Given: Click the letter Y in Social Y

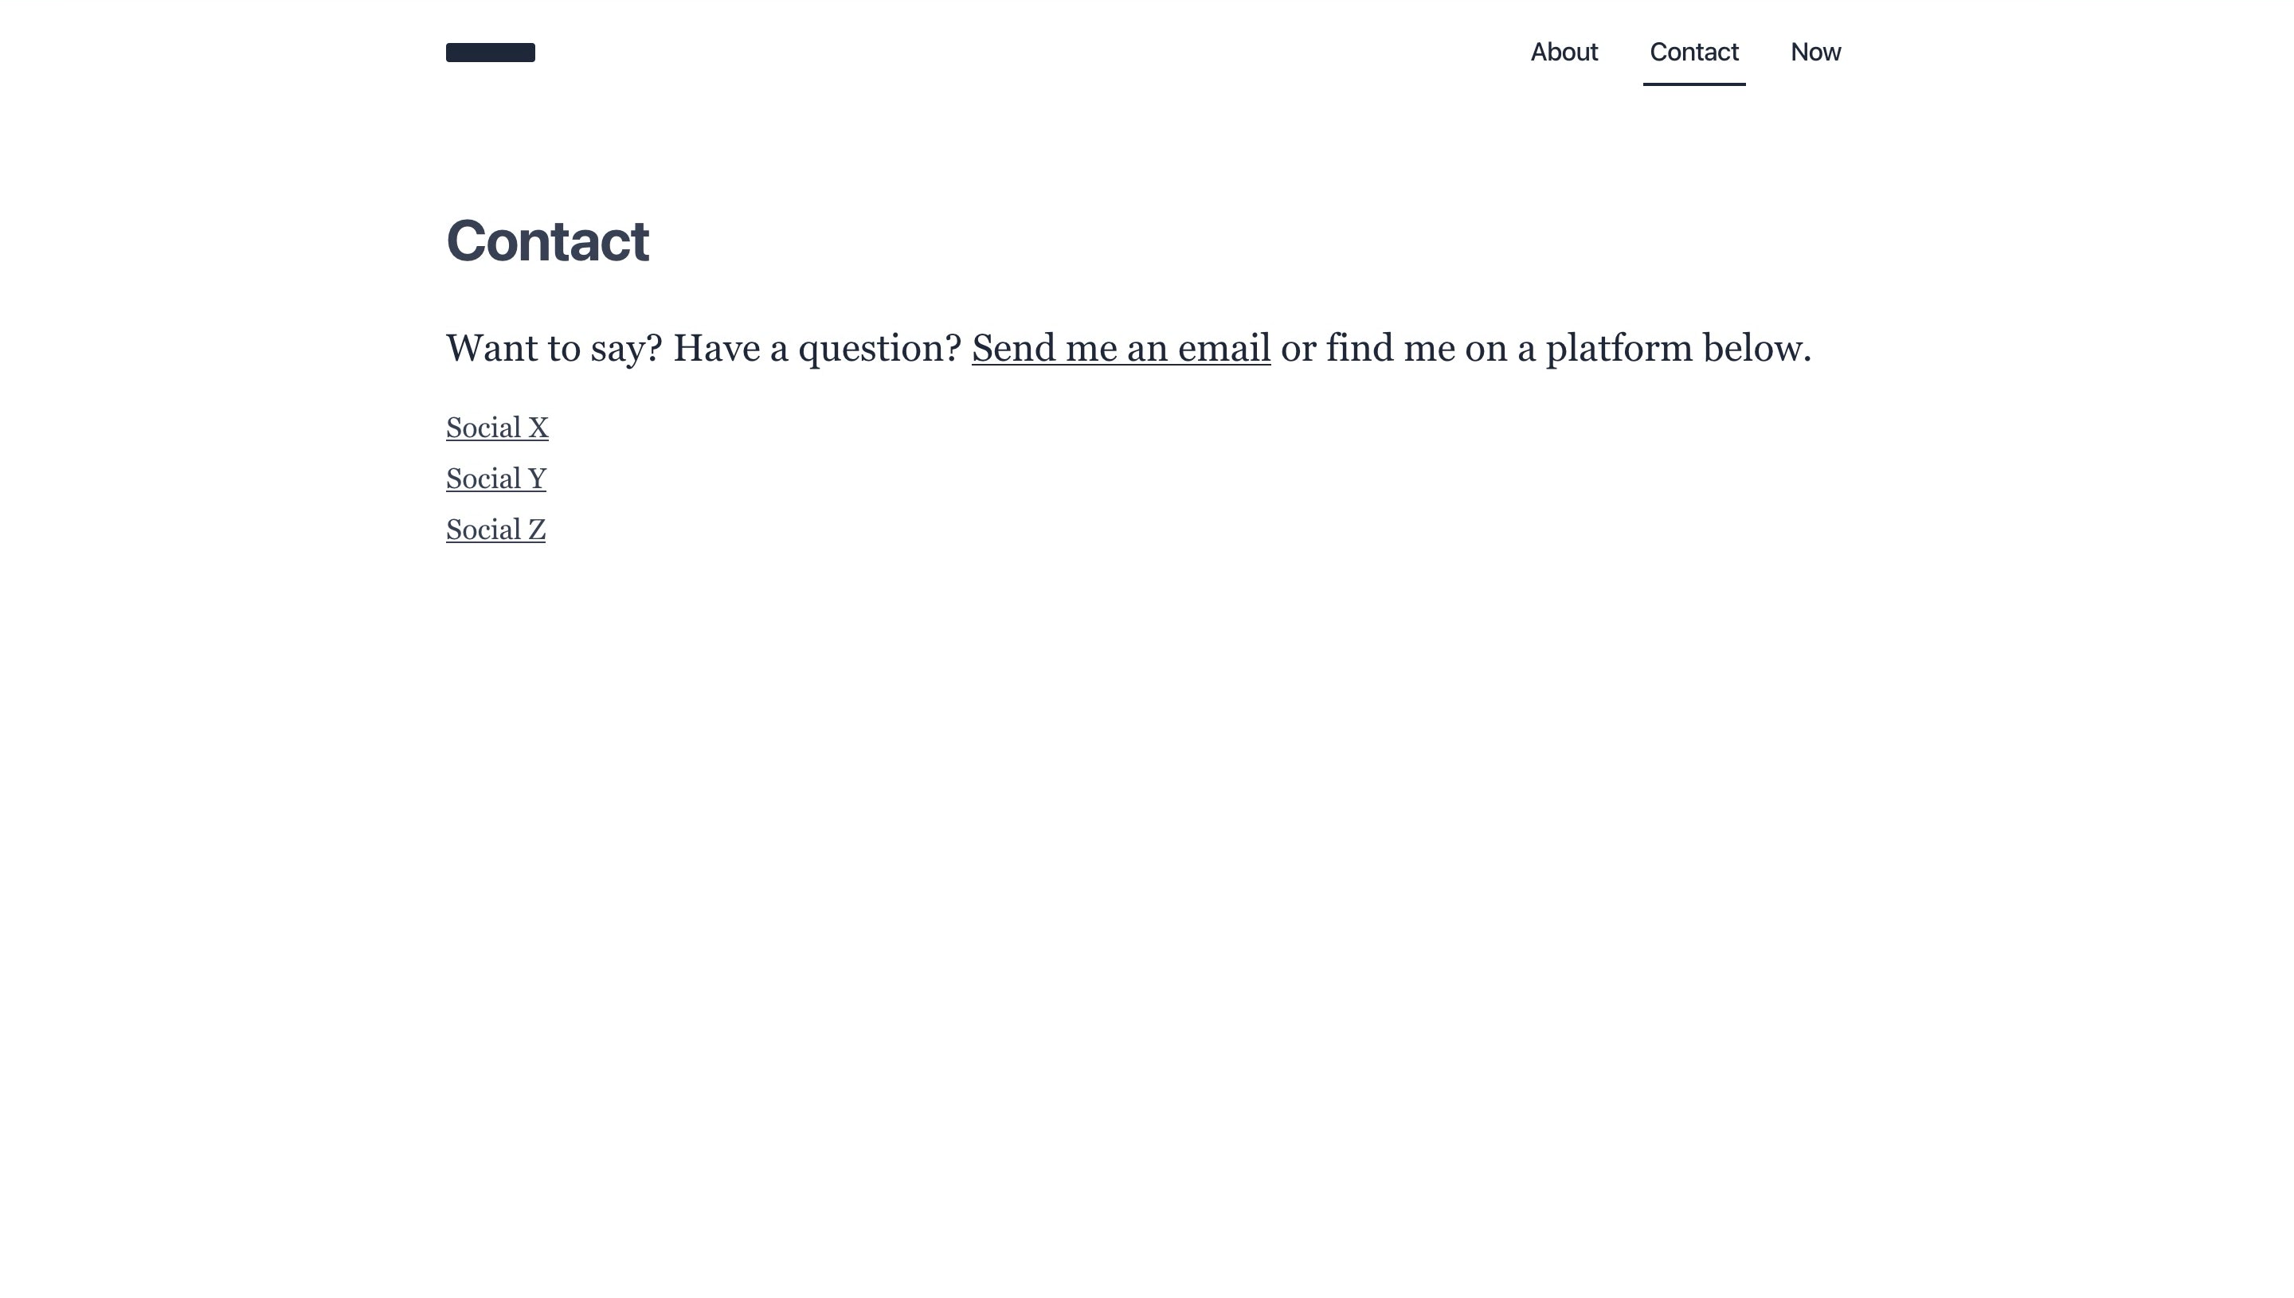Looking at the screenshot, I should click(537, 479).
